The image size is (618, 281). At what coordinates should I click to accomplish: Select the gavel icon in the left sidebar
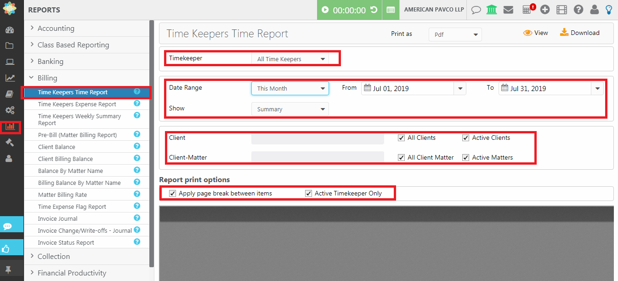click(x=11, y=142)
